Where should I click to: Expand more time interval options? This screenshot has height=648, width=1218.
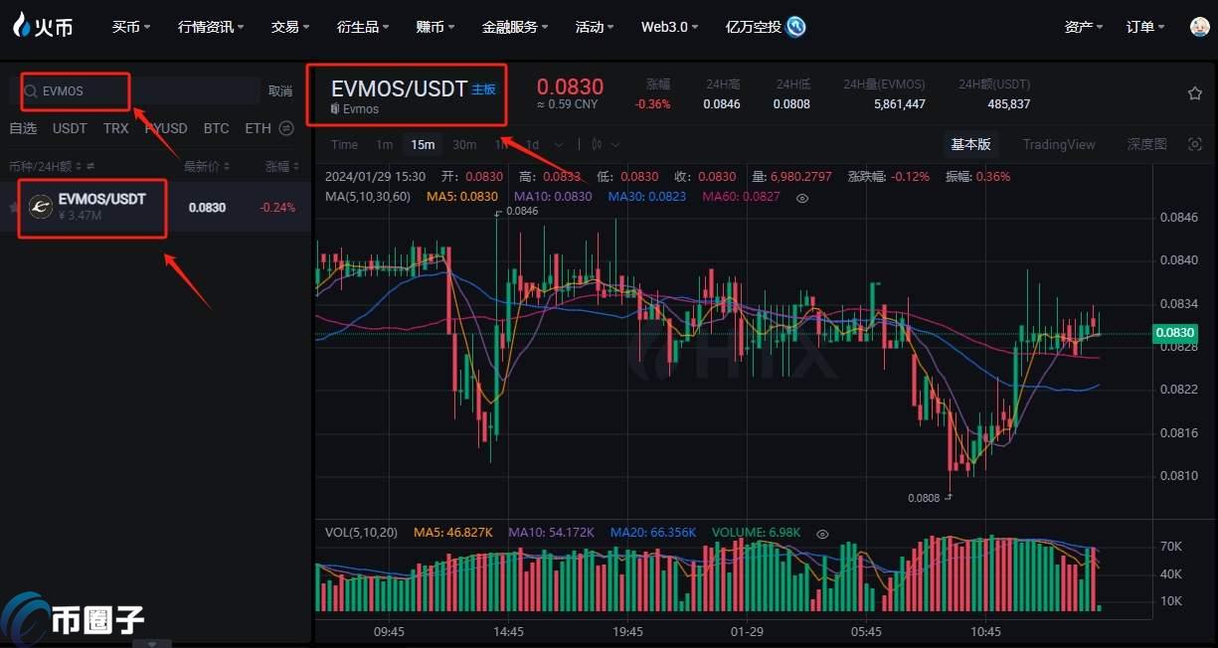pos(557,144)
